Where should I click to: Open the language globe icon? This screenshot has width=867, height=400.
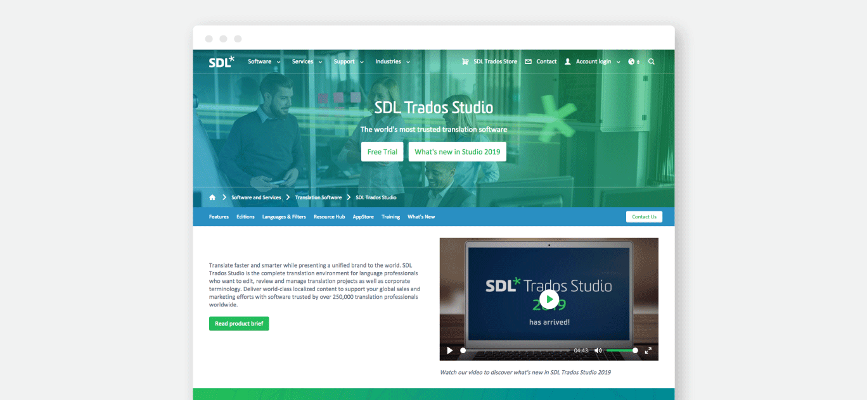point(631,61)
